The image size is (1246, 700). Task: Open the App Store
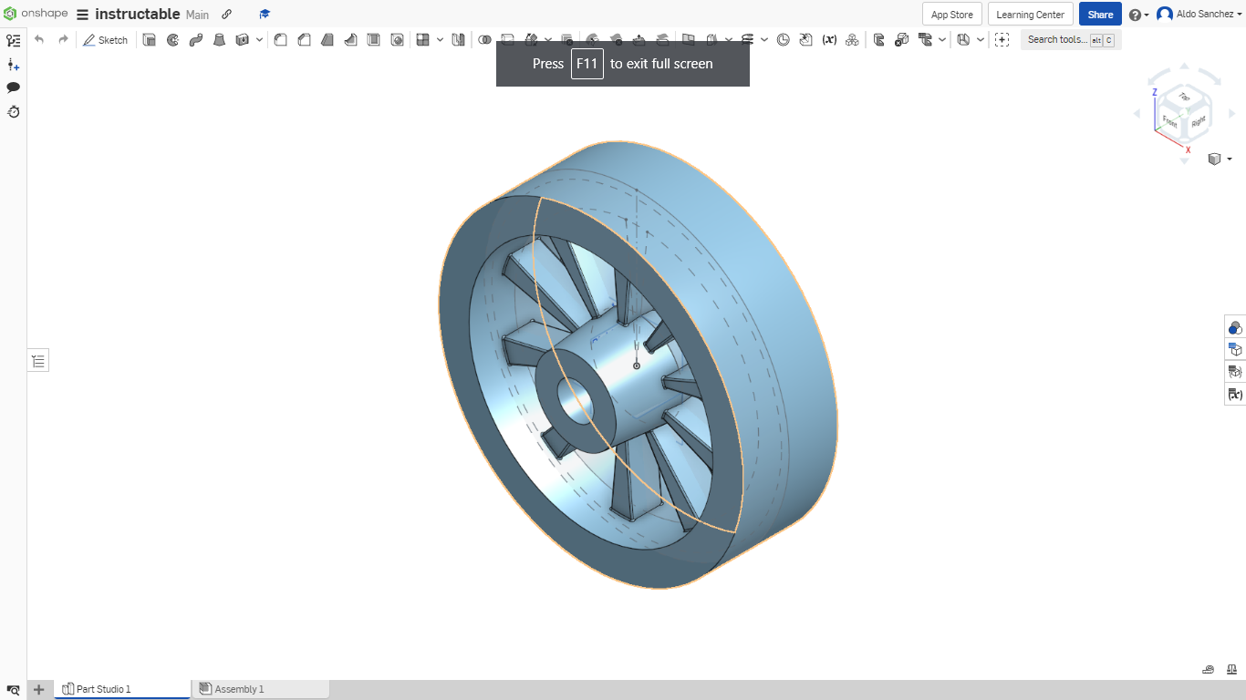(951, 14)
